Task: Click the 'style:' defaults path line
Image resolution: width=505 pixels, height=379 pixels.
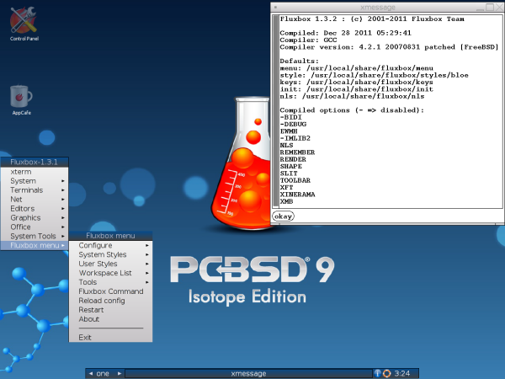Action: (x=374, y=75)
